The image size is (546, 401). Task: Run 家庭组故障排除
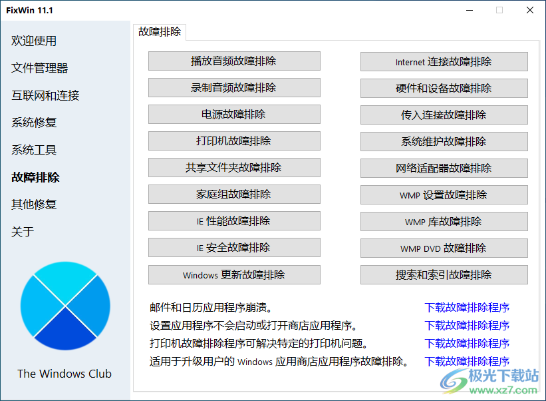(233, 195)
